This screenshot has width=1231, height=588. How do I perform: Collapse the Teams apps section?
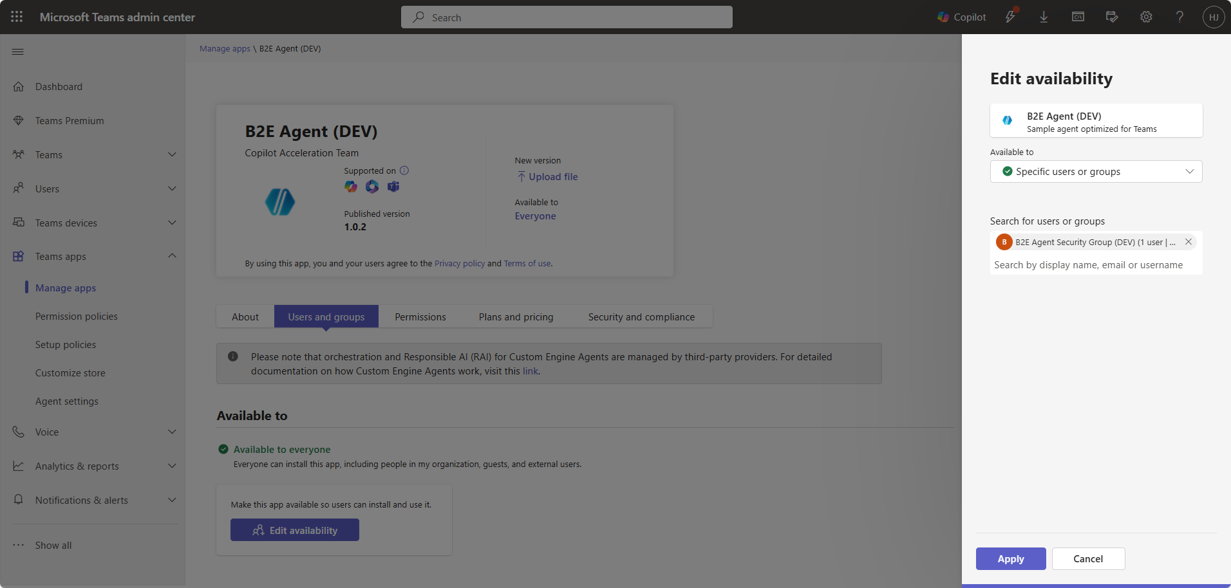point(172,256)
